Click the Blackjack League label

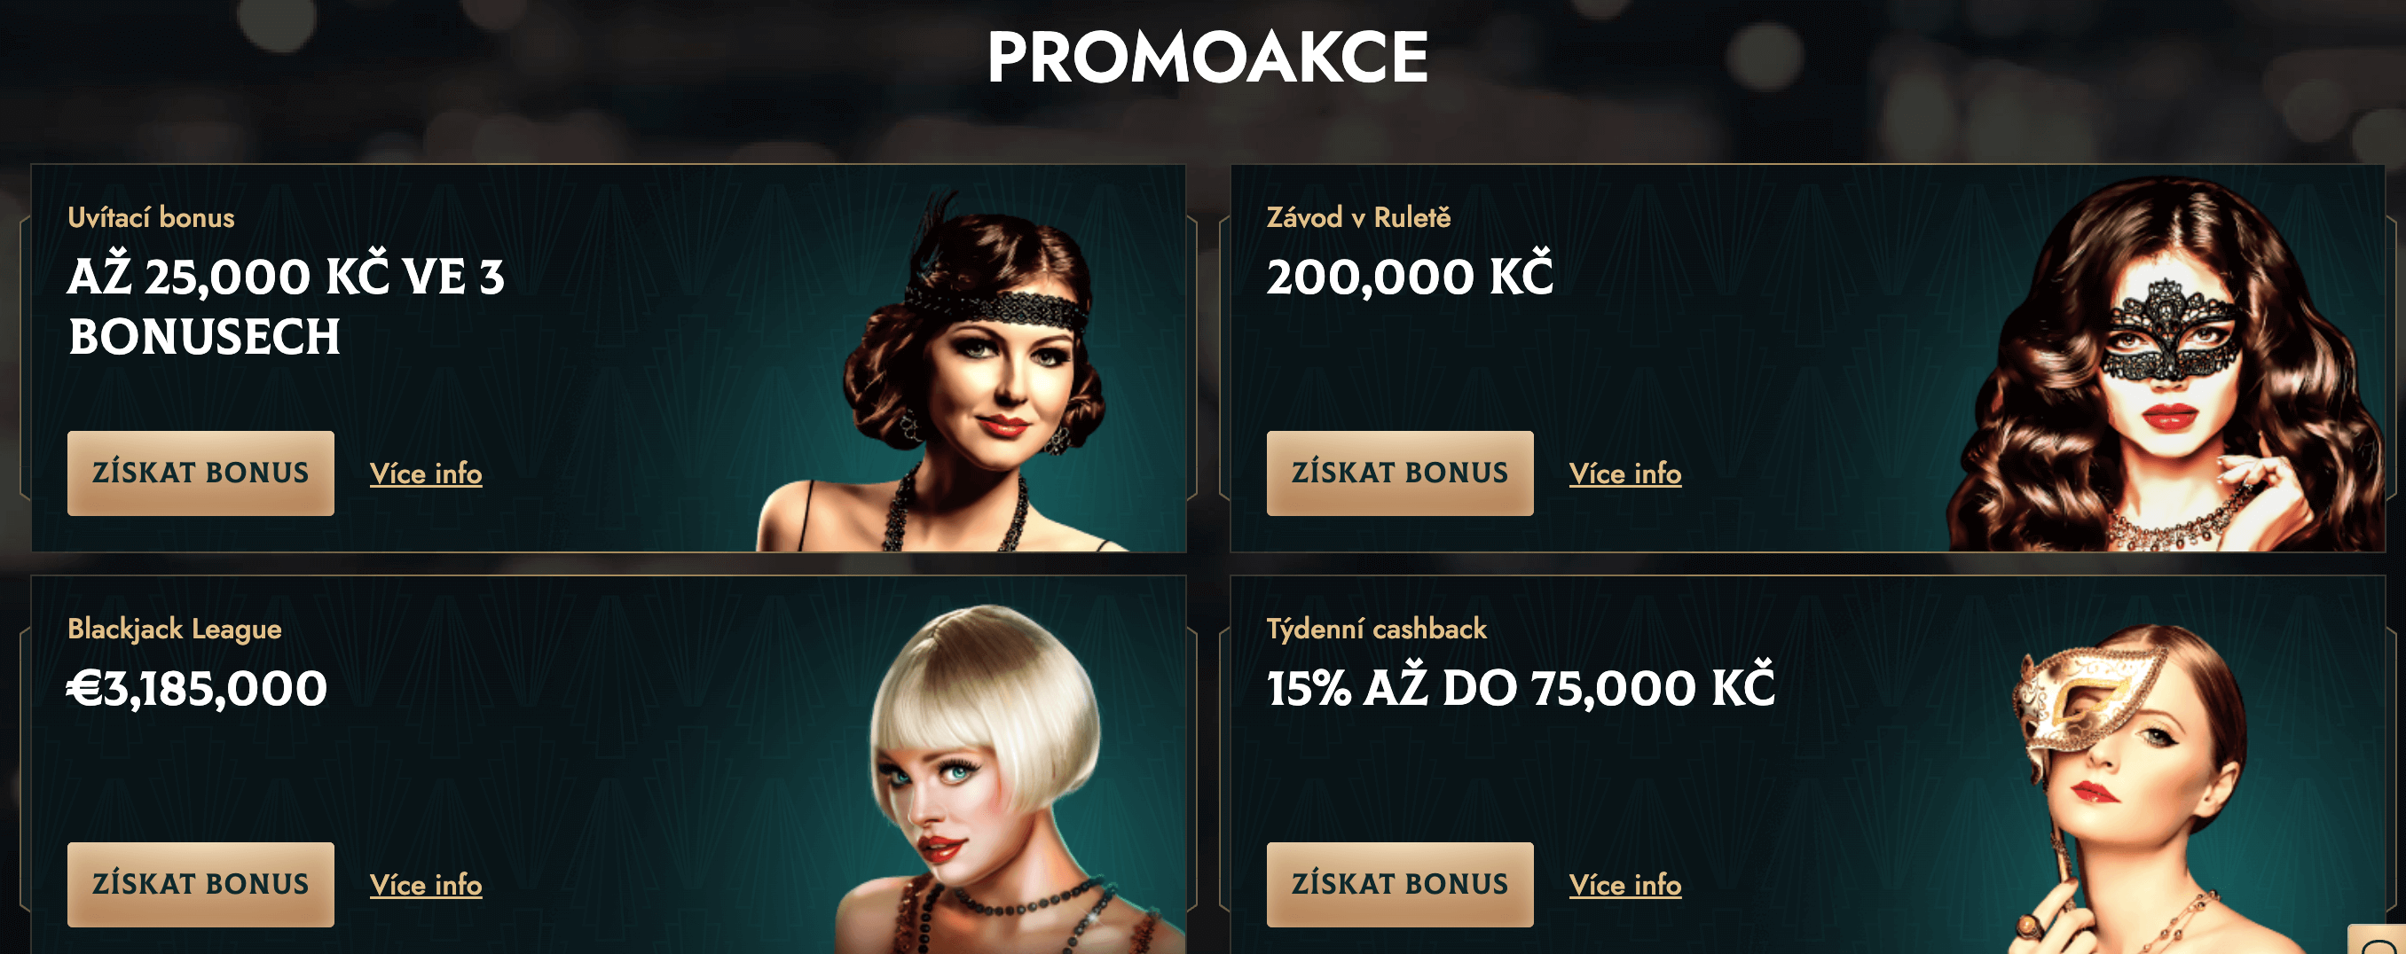(x=174, y=629)
